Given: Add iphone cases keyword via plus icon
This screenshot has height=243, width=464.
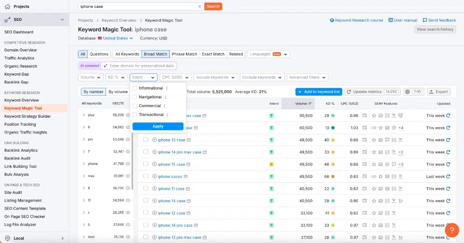Looking at the screenshot, I should [x=155, y=177].
